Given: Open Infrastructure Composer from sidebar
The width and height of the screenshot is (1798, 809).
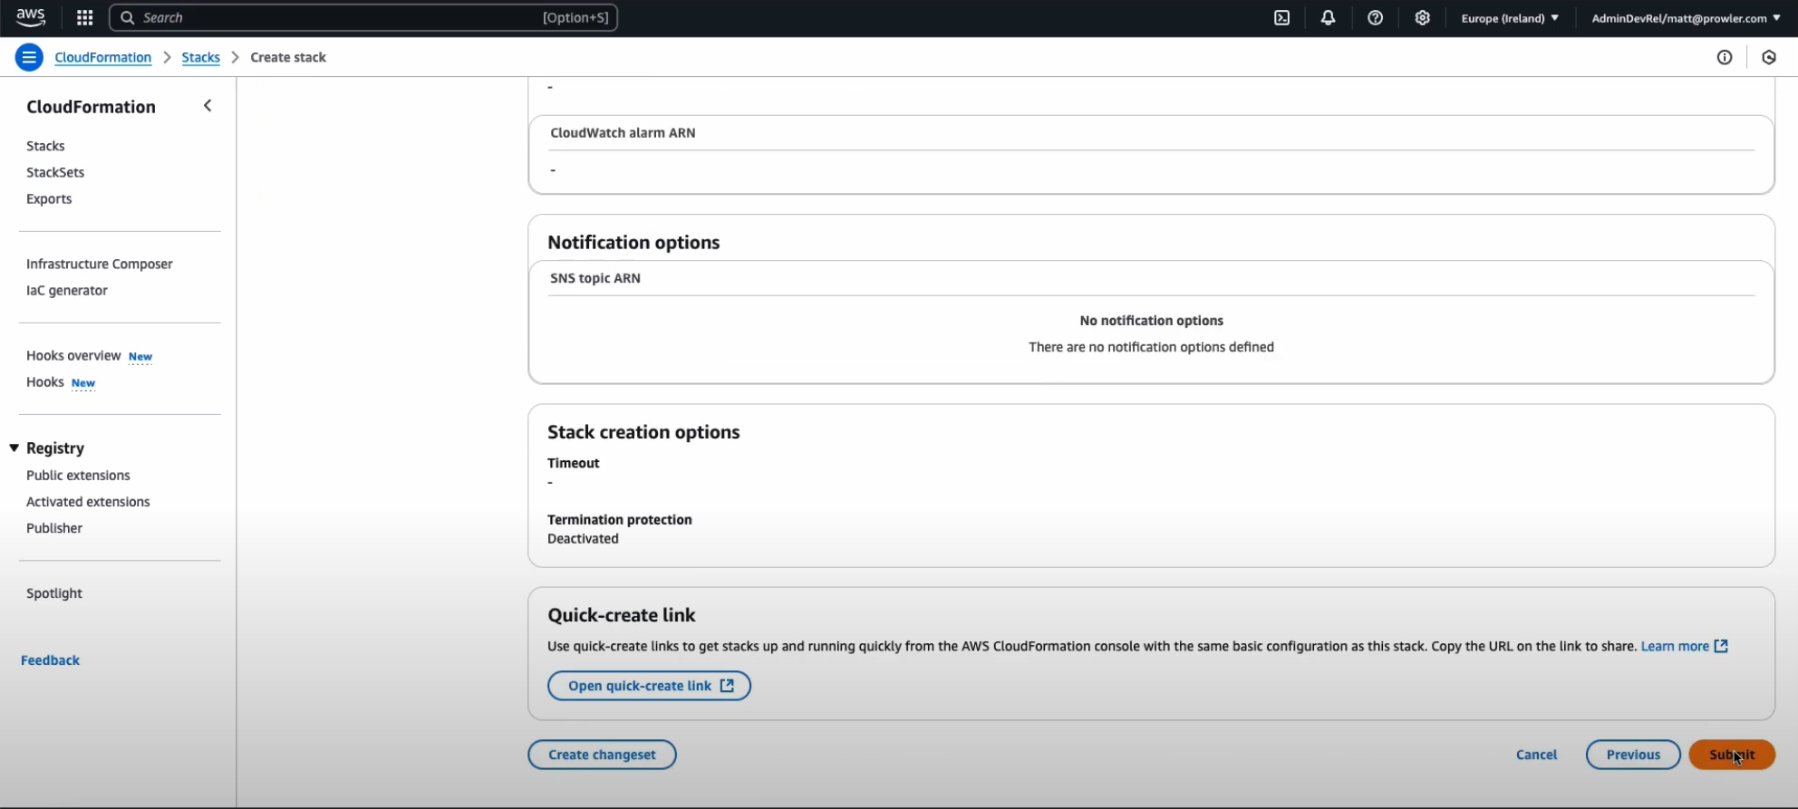Looking at the screenshot, I should coord(100,264).
